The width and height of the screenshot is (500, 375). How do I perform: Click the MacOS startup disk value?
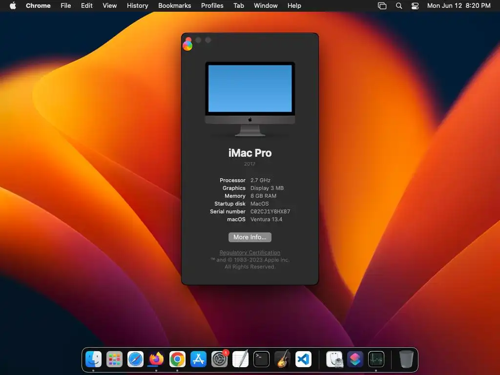[x=260, y=204]
